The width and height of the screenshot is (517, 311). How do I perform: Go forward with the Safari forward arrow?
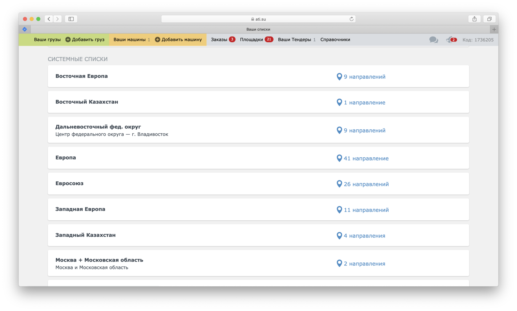click(x=58, y=19)
